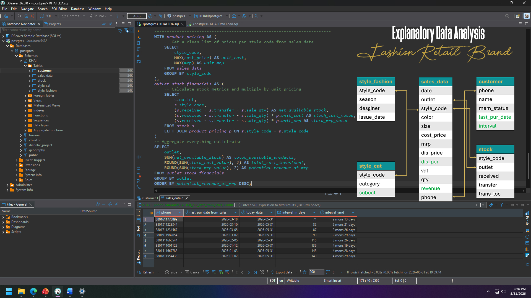Open the active connection postgres dropdown

[179, 16]
